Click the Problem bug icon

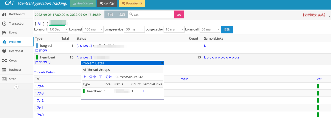(x=4, y=42)
